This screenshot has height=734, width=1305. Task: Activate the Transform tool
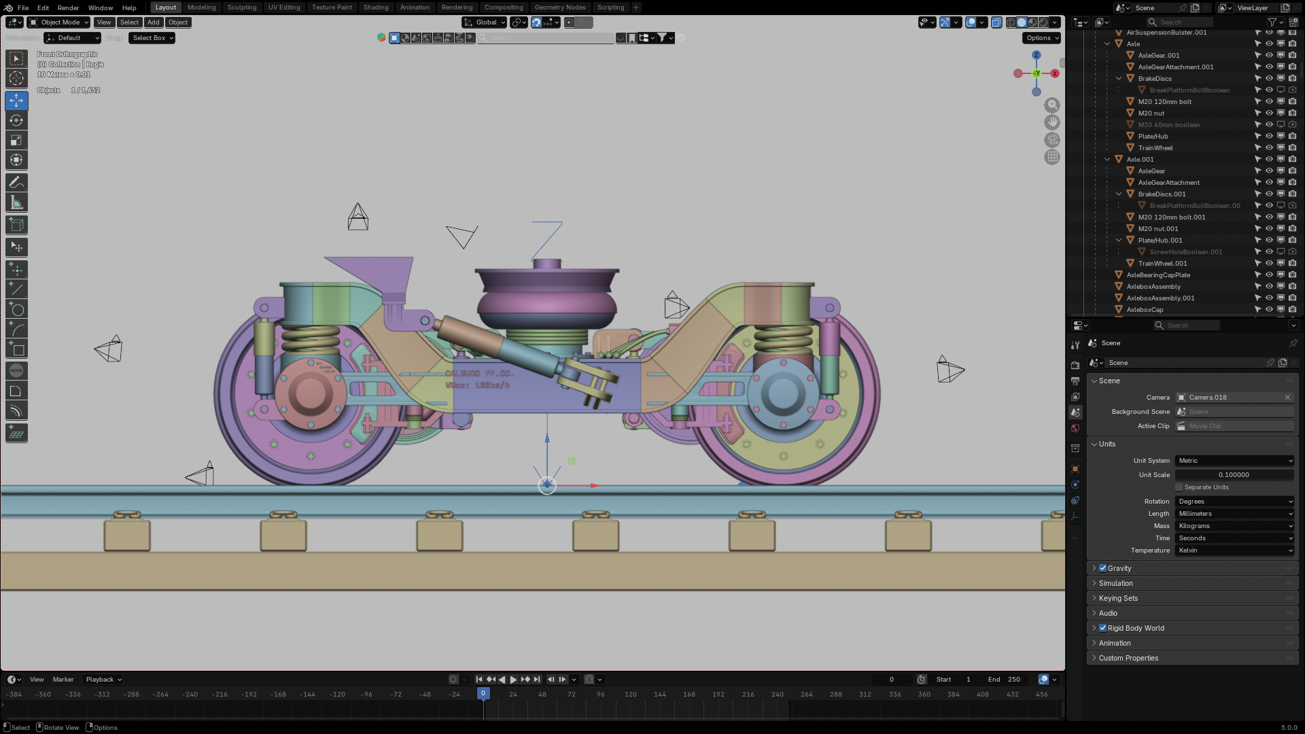pyautogui.click(x=16, y=160)
